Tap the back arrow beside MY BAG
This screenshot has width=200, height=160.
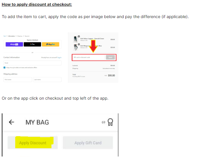pyautogui.click(x=11, y=122)
